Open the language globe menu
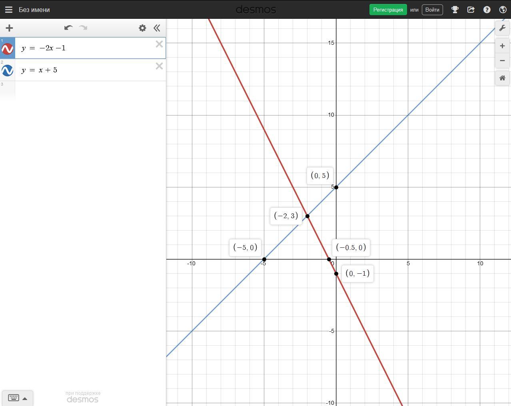 click(x=503, y=10)
